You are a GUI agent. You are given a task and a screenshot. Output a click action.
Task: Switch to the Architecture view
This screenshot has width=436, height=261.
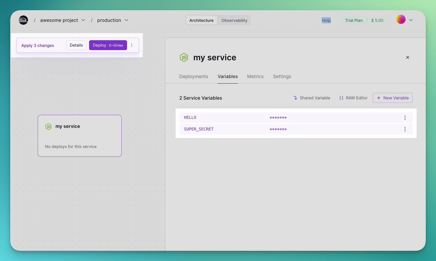[x=202, y=20]
